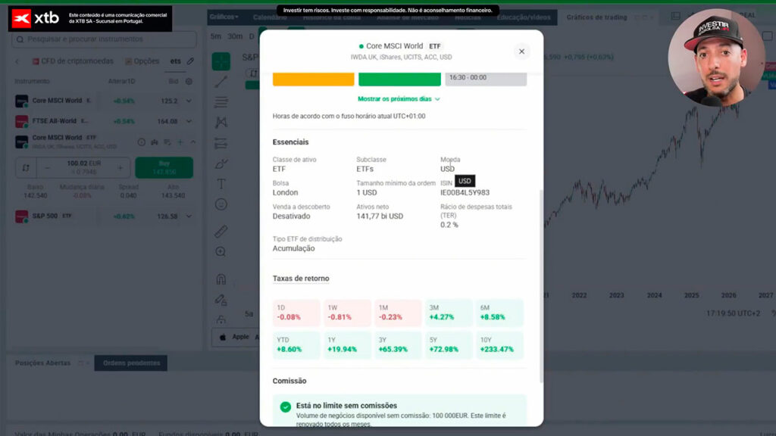Decrease order amount with minus button
This screenshot has height=436, width=776.
point(47,168)
